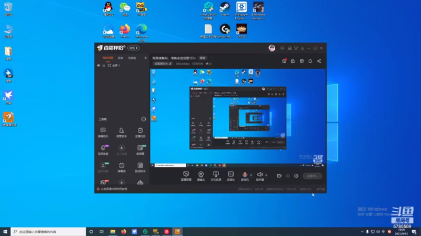Viewport: 421px width, 236px height.
Task: Toggle the room lock icon beside gift
Action: 293,61
